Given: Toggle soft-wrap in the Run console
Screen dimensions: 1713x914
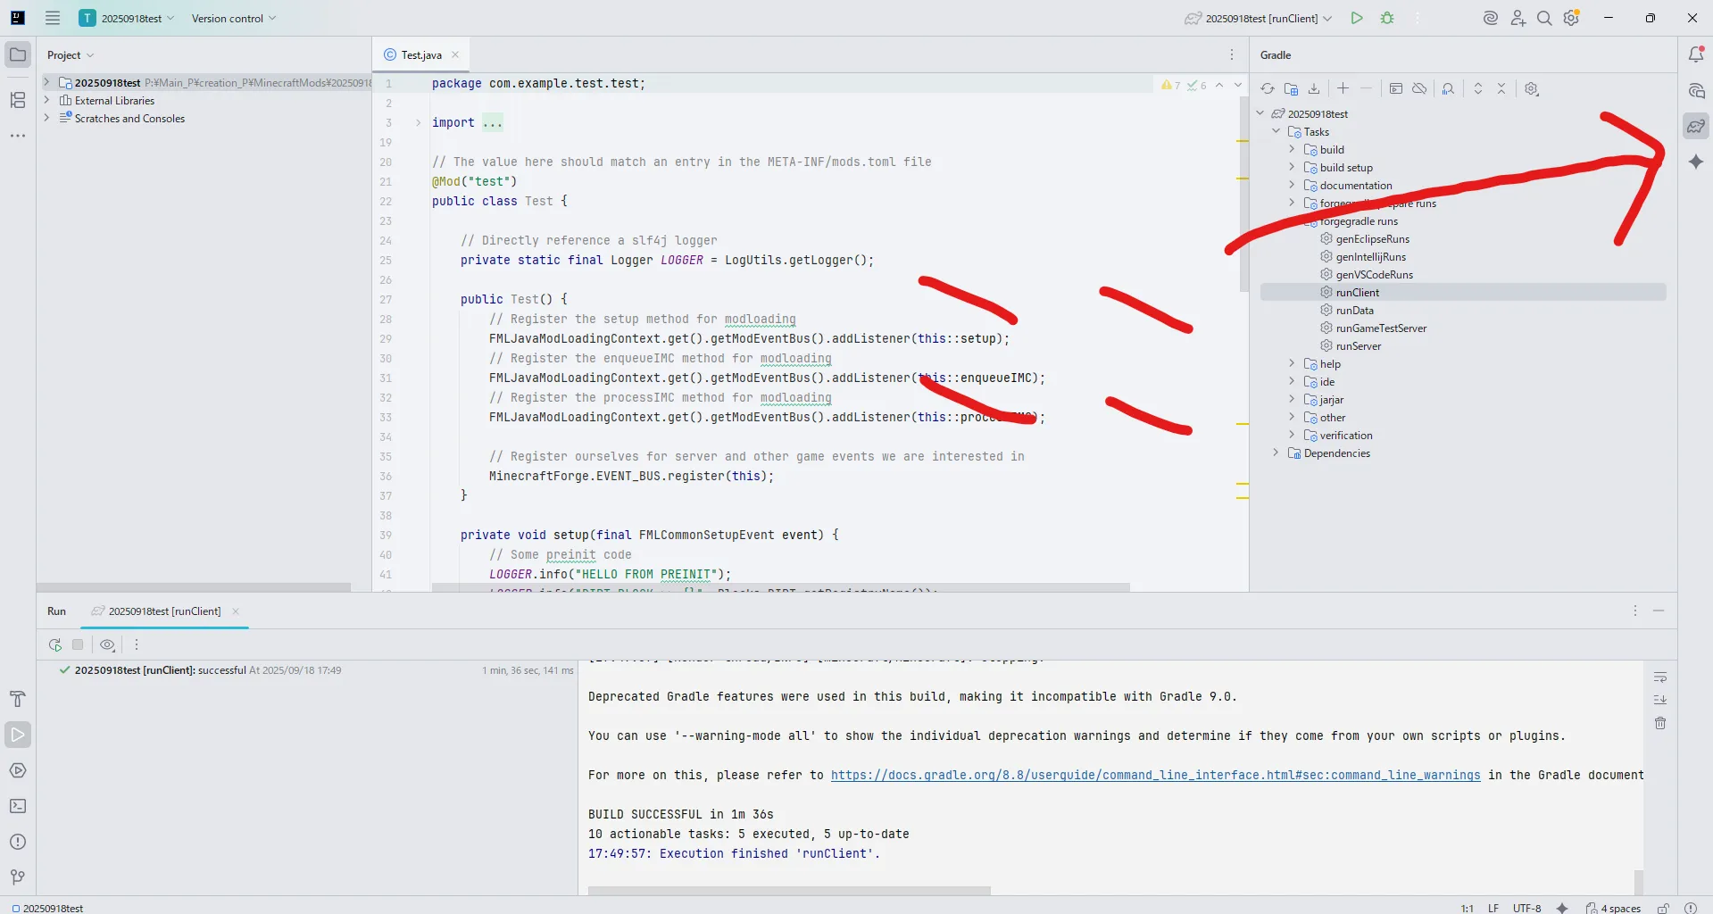Looking at the screenshot, I should click(x=1660, y=677).
